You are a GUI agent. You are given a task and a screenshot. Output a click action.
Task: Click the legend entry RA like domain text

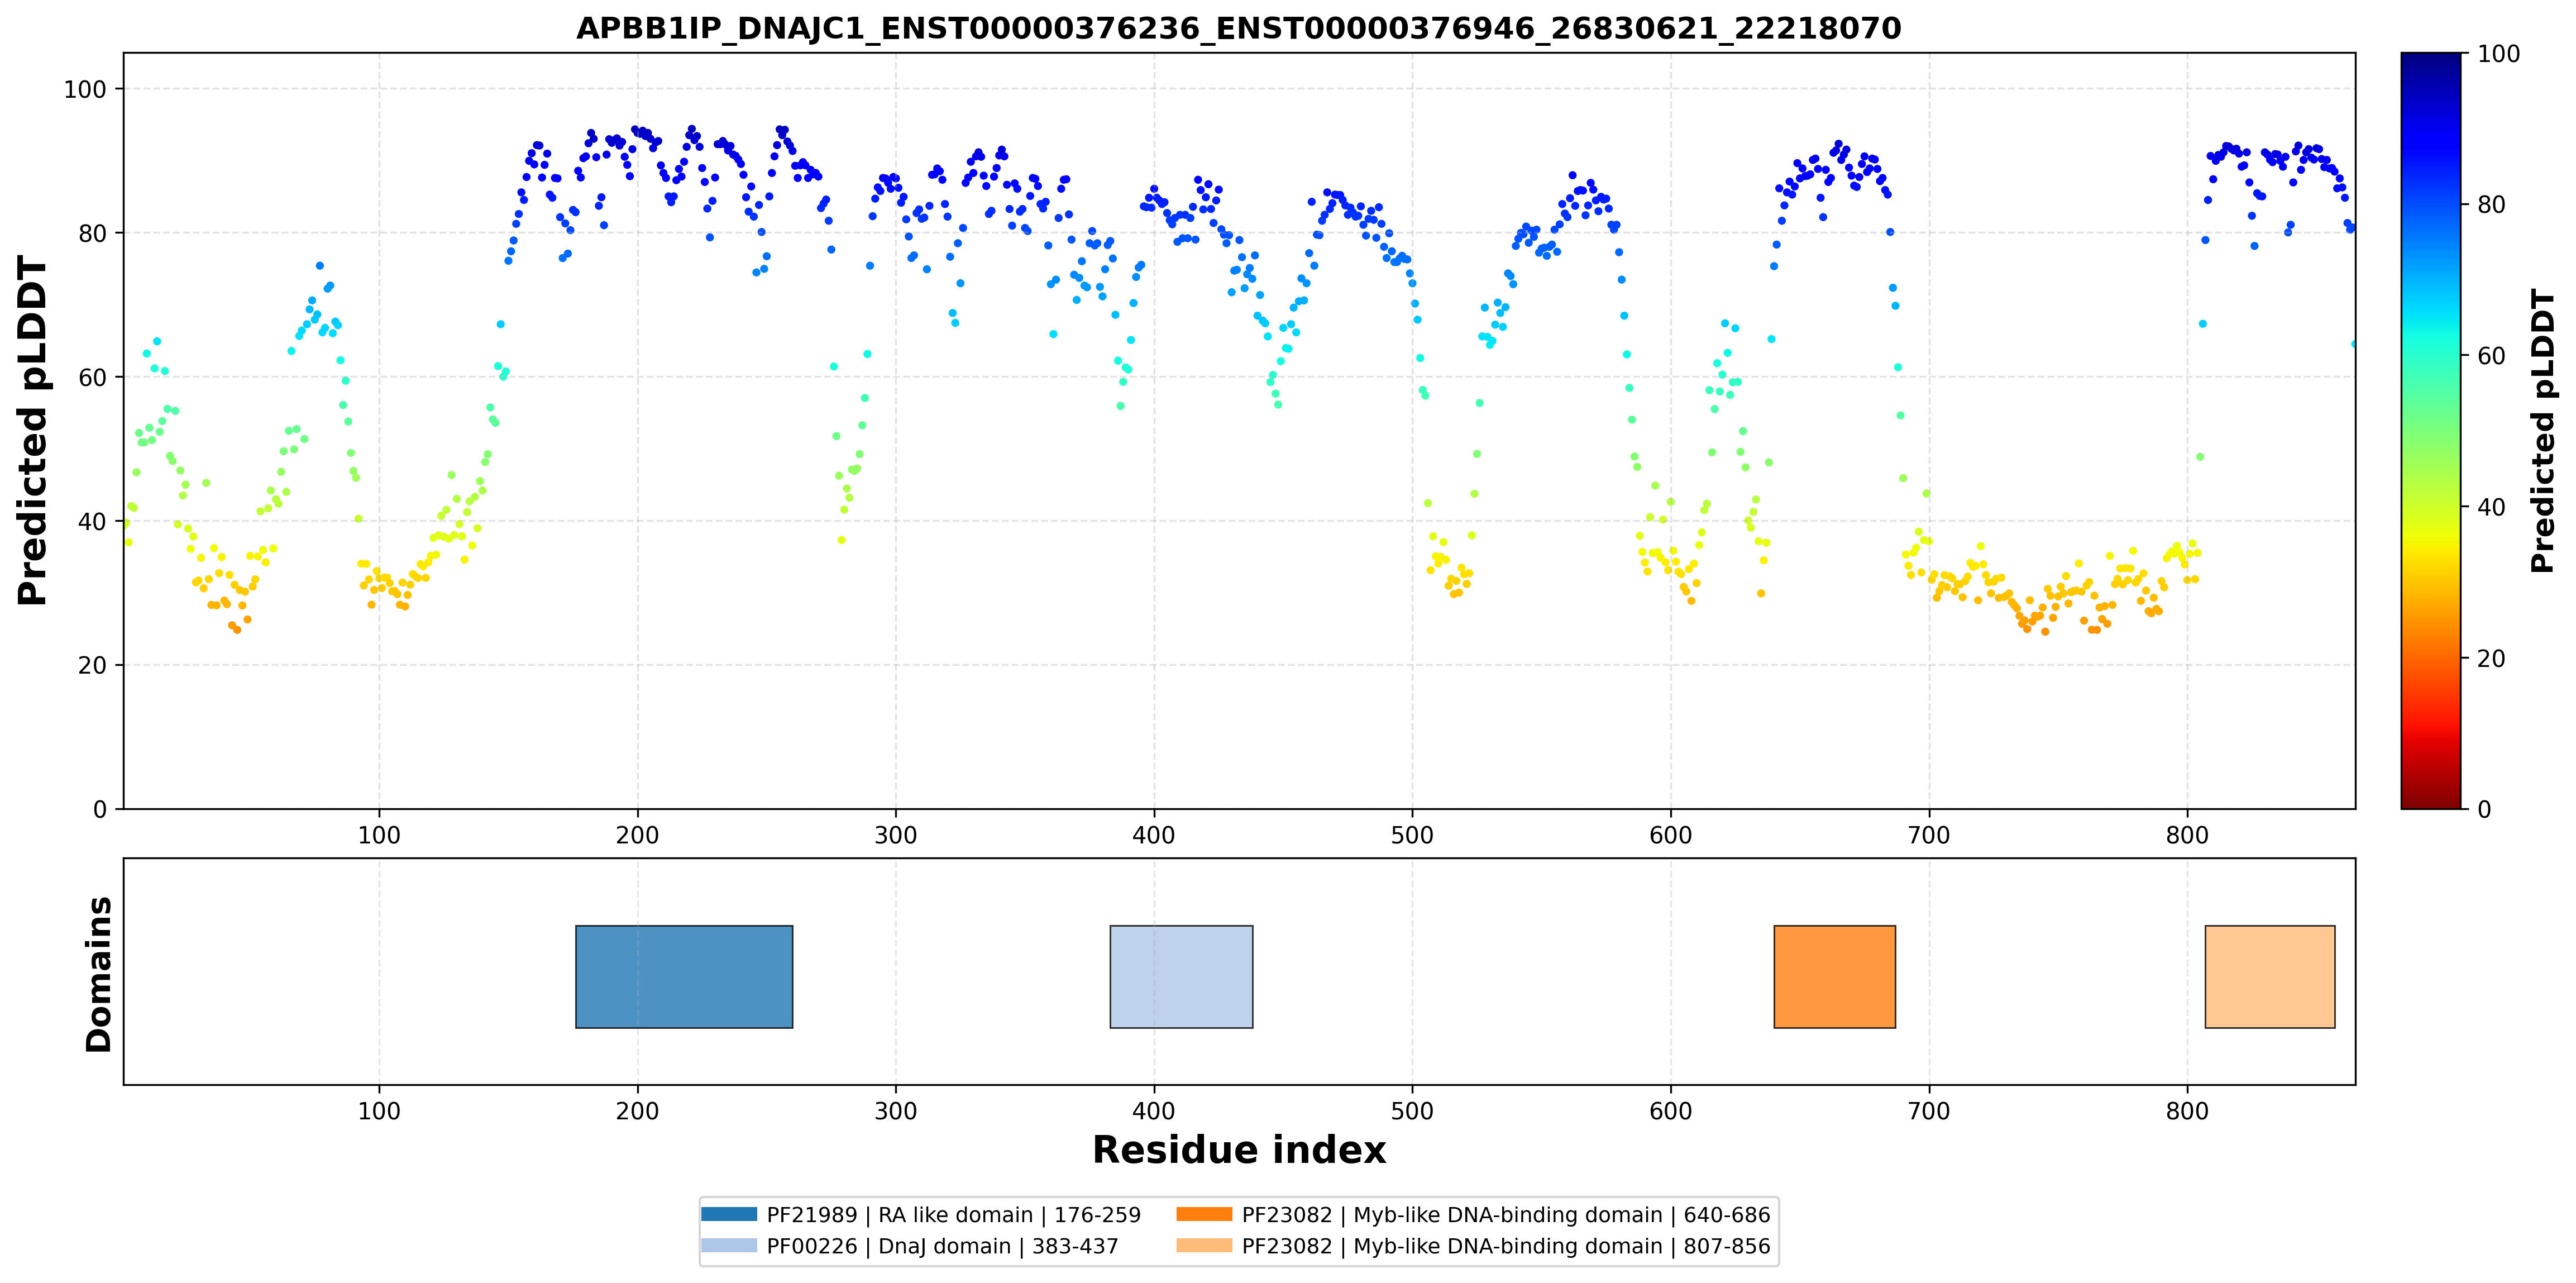953,1214
